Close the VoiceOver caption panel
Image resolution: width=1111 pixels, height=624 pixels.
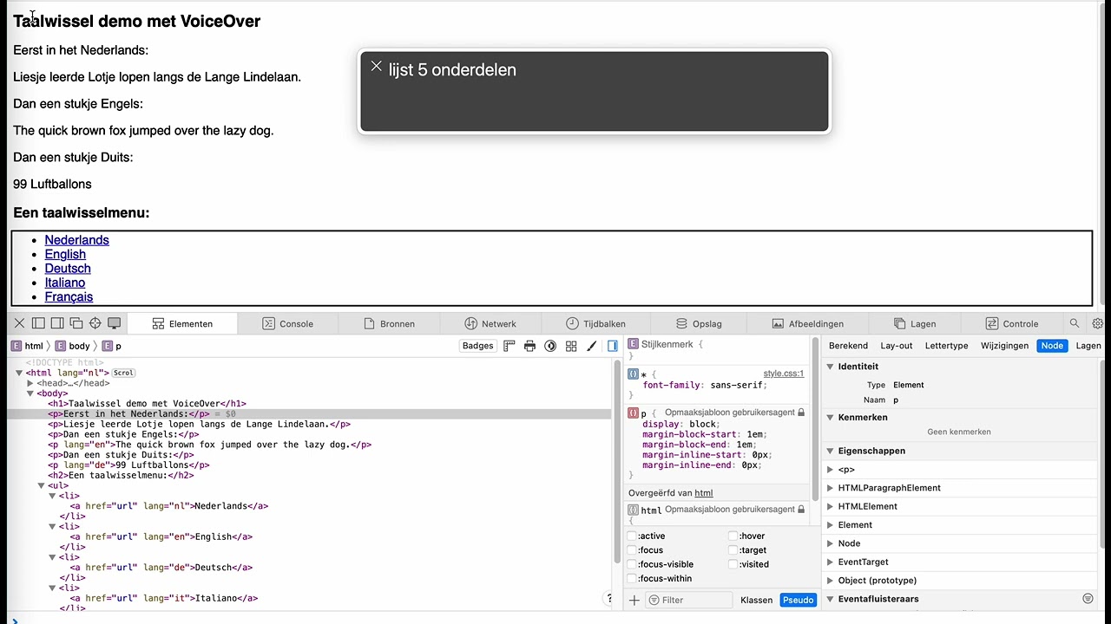click(x=376, y=67)
